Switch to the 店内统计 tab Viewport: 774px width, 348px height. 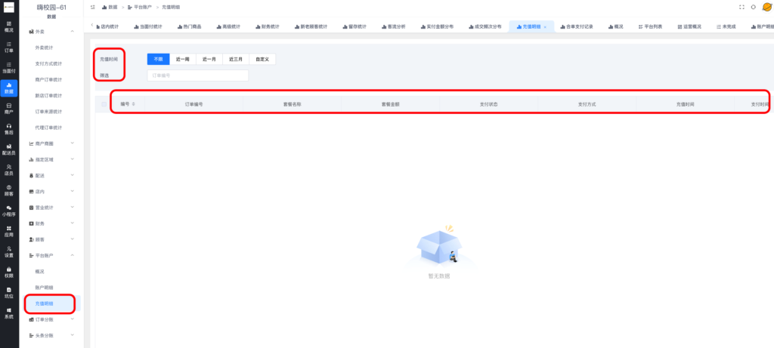pyautogui.click(x=107, y=26)
